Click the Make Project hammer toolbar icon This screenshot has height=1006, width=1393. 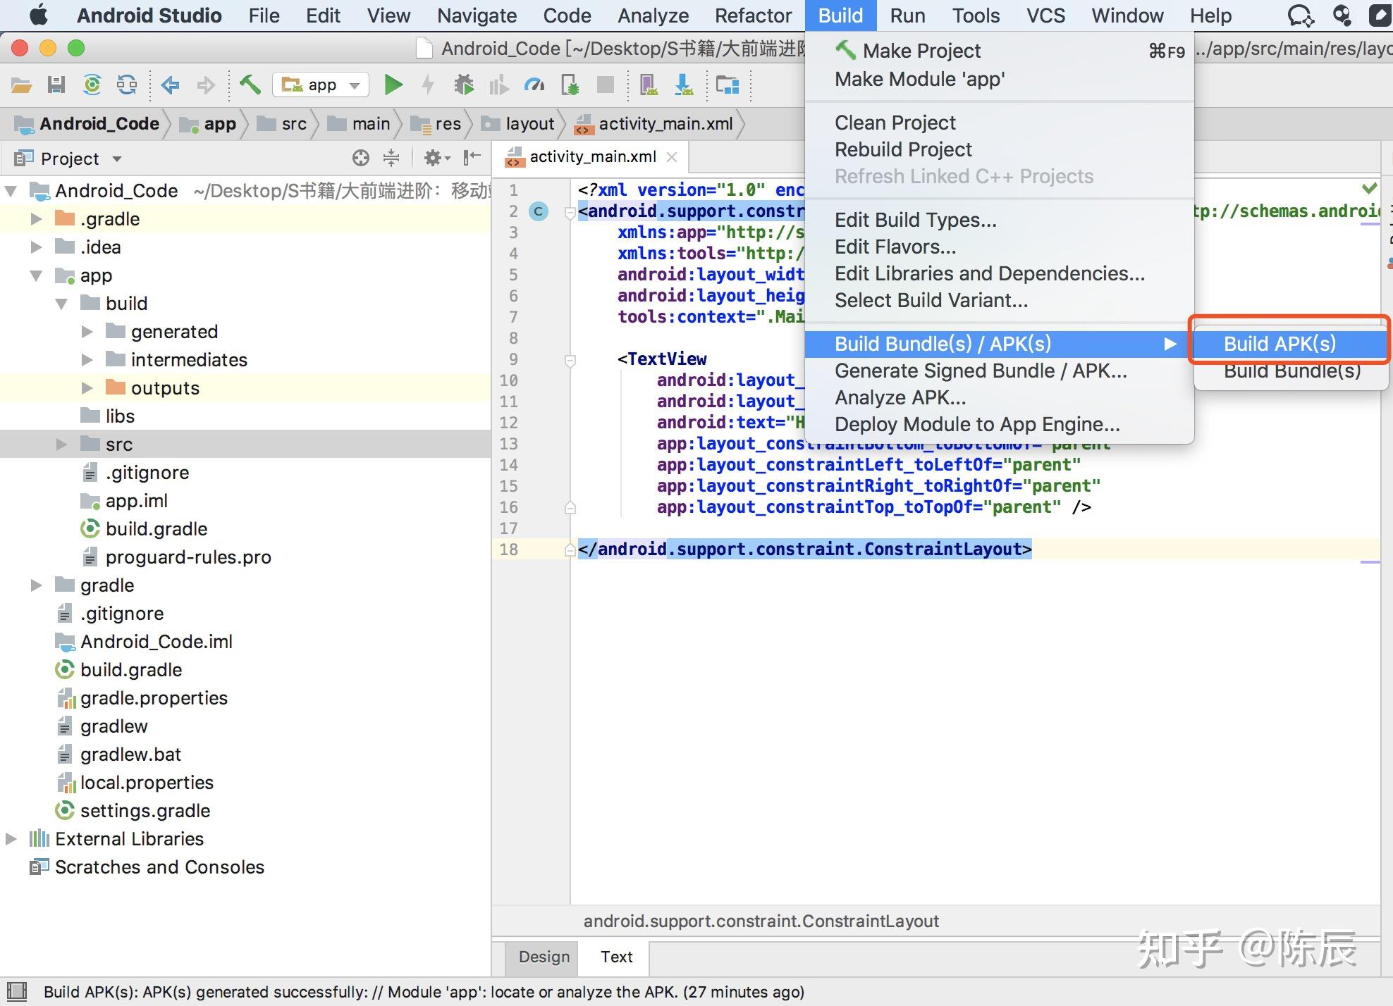click(250, 85)
